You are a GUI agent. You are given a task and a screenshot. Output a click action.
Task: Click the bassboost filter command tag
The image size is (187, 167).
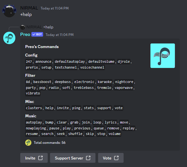click(x=42, y=82)
